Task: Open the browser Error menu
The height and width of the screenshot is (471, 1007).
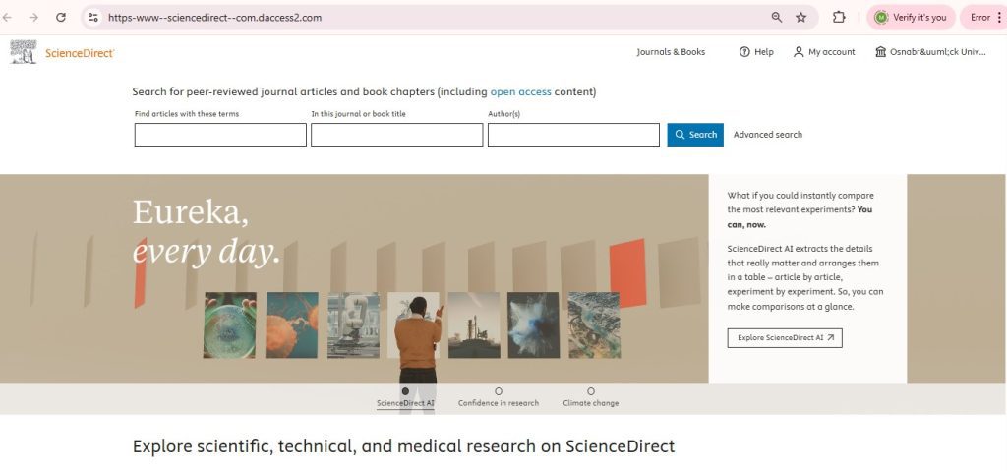Action: (984, 18)
